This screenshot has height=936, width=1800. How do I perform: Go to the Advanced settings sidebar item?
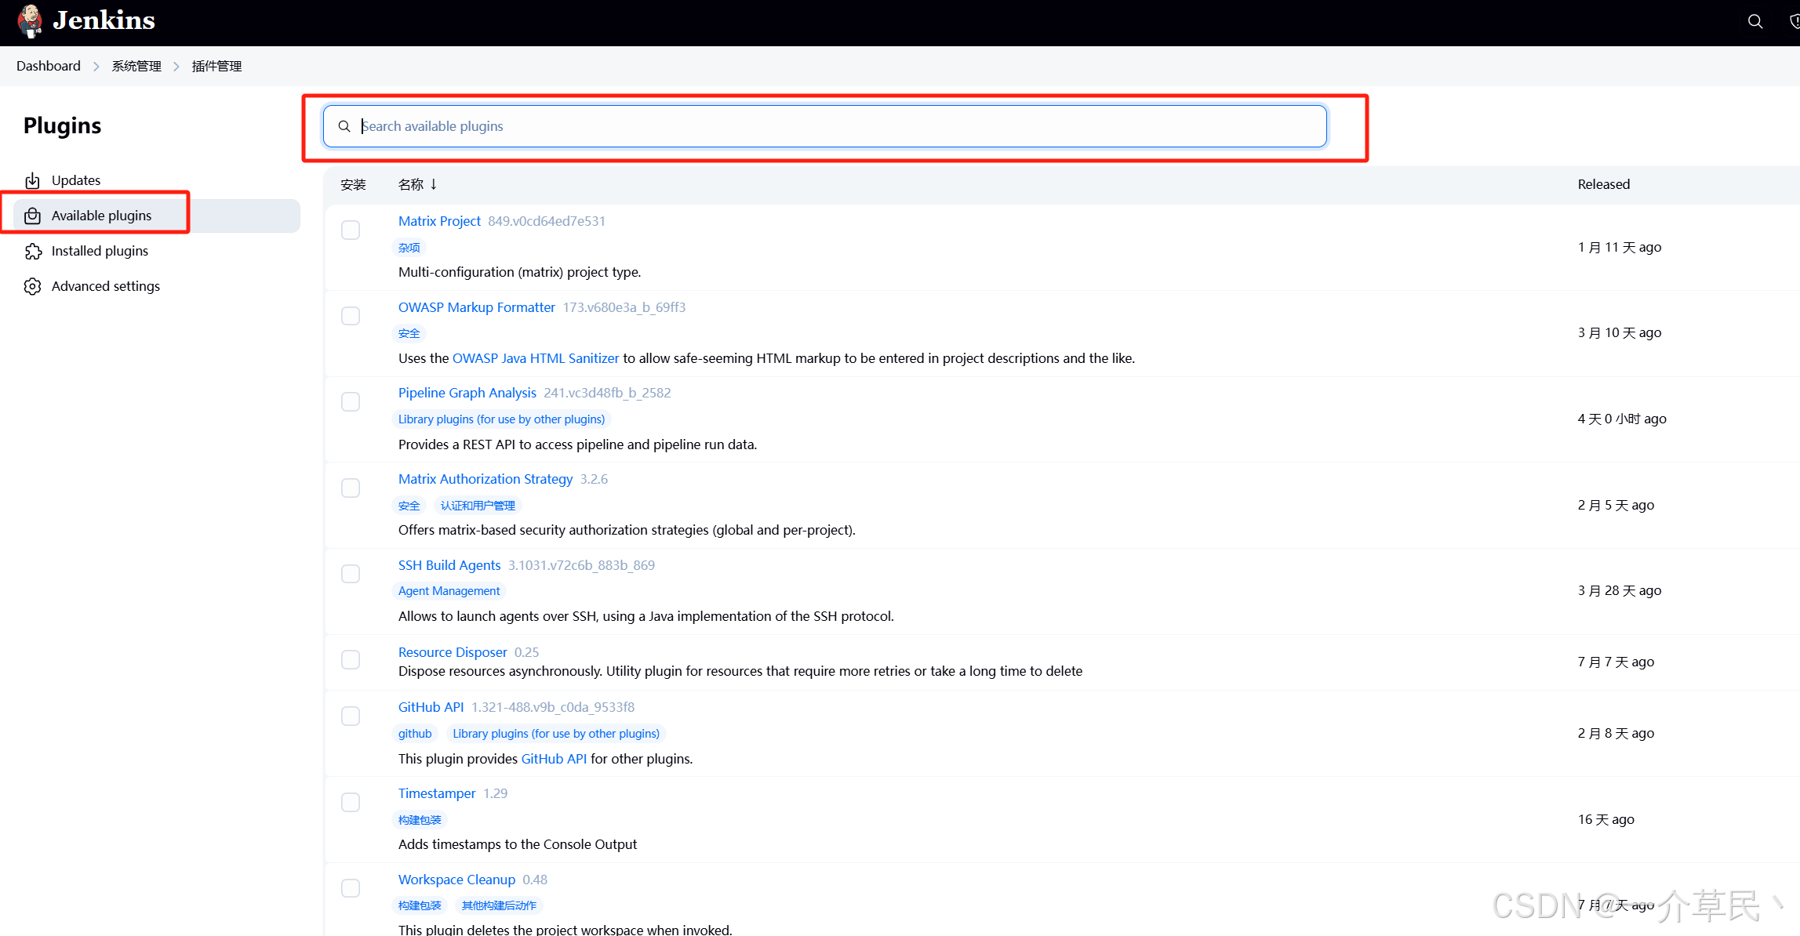tap(105, 286)
